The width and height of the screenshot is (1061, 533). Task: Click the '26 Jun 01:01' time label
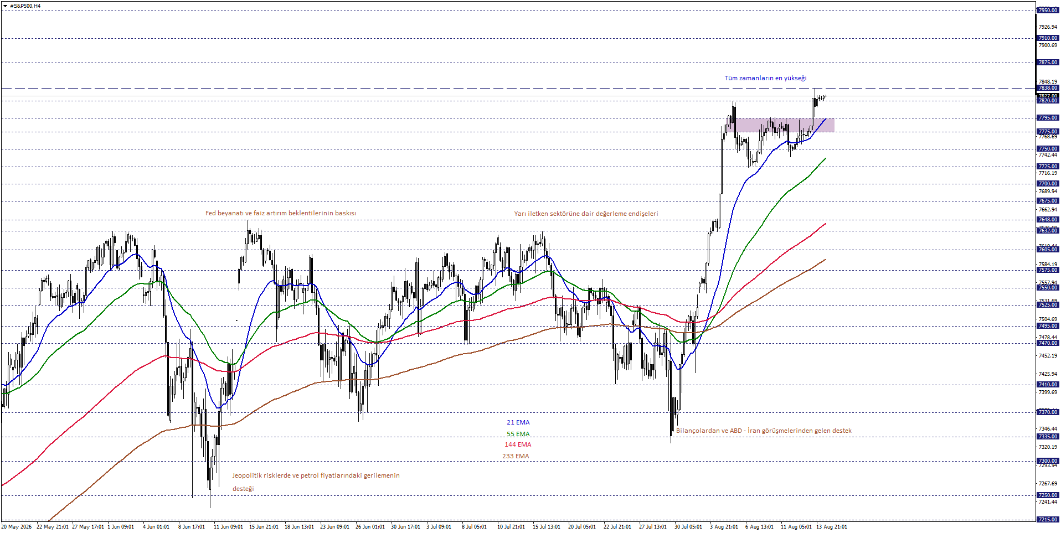[370, 527]
